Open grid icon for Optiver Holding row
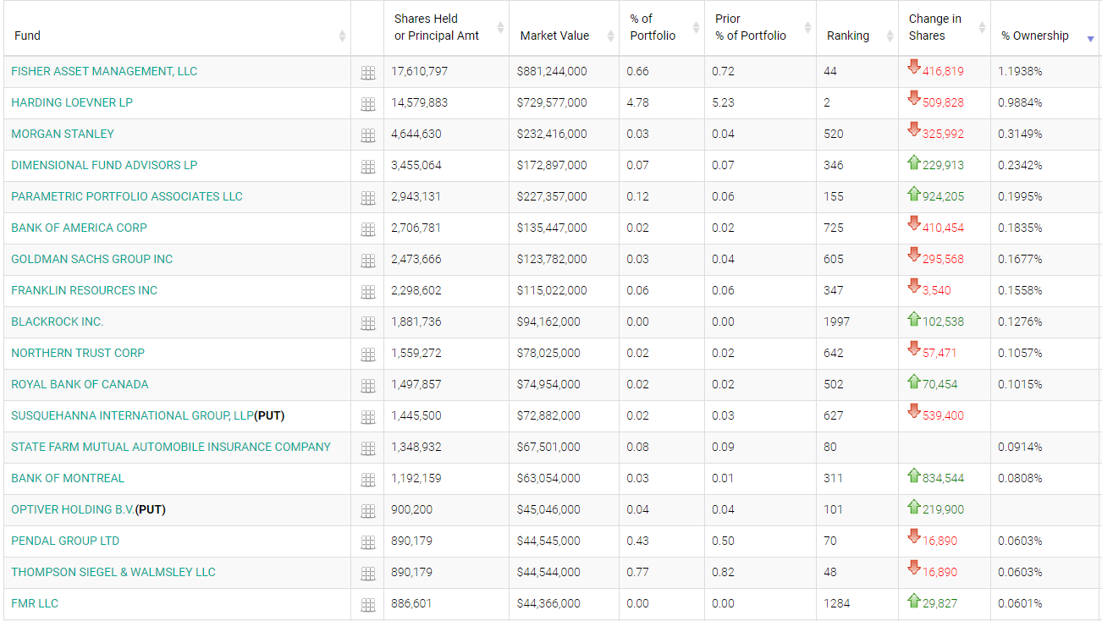The height and width of the screenshot is (621, 1102). [367, 511]
